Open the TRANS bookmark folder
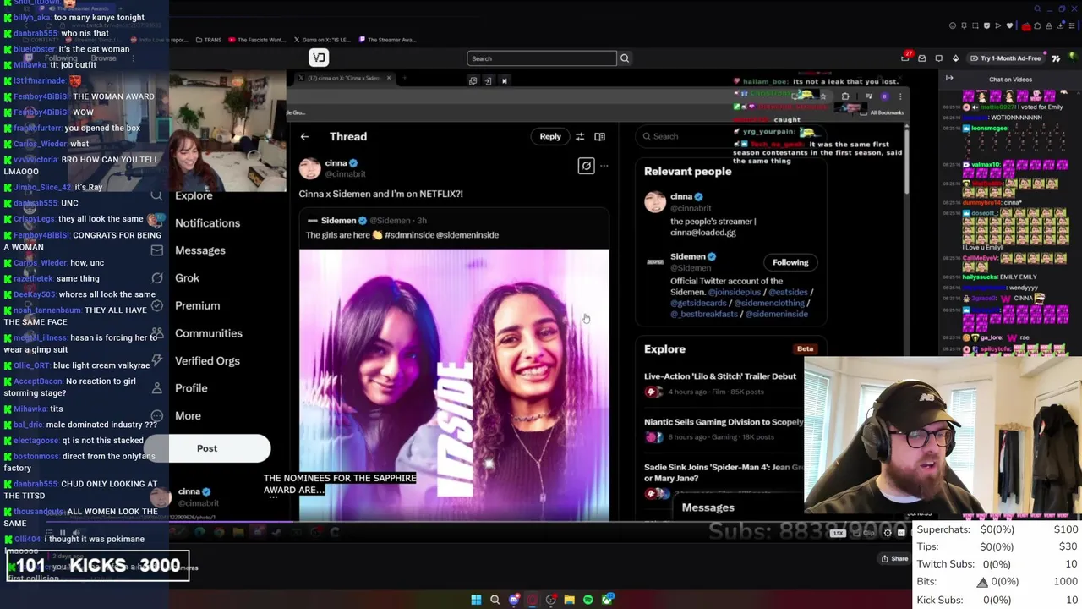1082x609 pixels. [208, 40]
